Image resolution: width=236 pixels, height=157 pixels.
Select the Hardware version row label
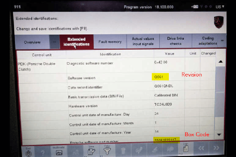pyautogui.click(x=83, y=106)
